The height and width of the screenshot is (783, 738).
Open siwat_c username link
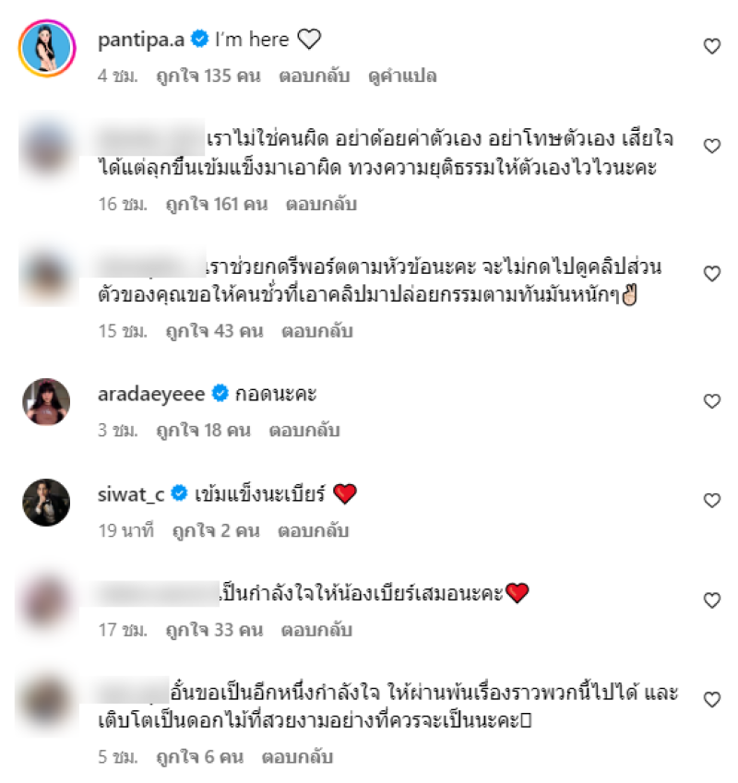[131, 494]
